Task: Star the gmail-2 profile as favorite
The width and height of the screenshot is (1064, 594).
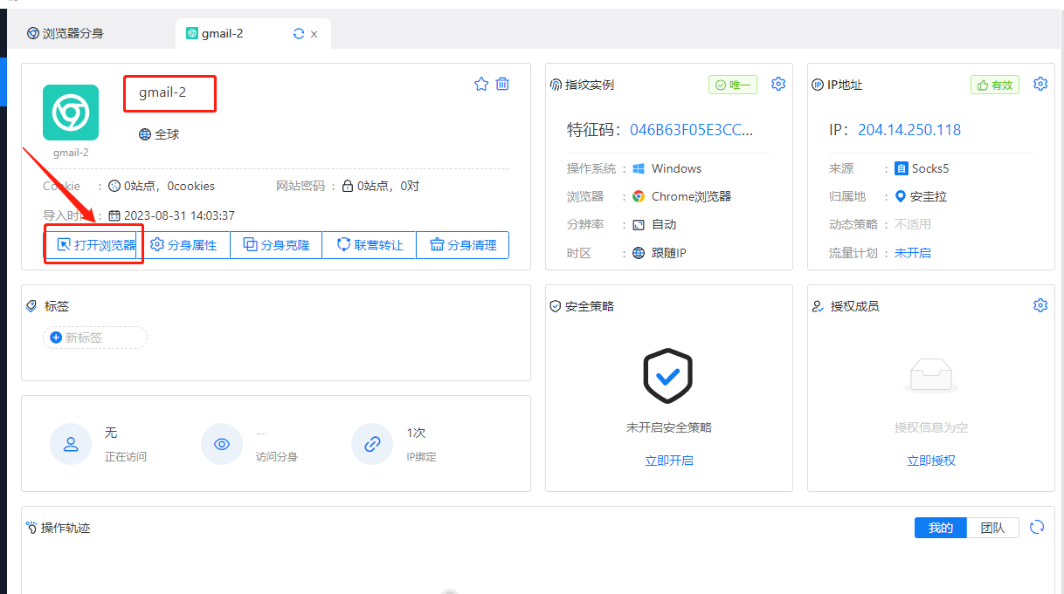Action: [x=480, y=84]
